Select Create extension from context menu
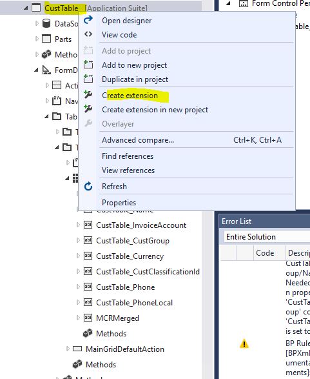Screen dimensions: 310x379 [x=130, y=96]
